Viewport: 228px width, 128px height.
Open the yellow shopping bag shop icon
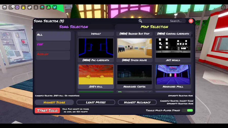(23, 7)
